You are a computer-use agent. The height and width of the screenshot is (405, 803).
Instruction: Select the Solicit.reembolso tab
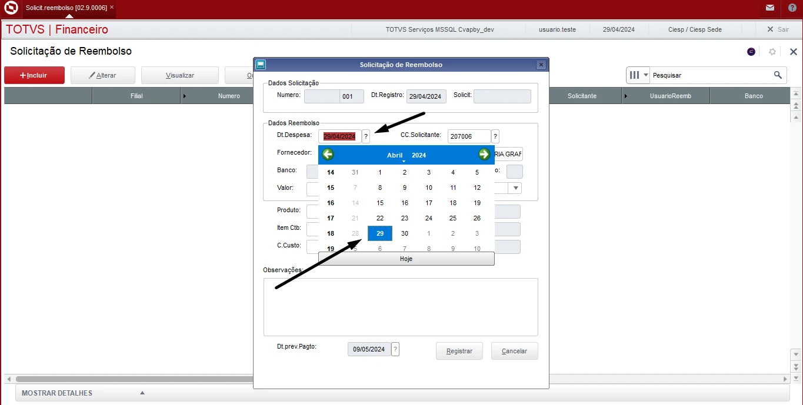[x=66, y=8]
